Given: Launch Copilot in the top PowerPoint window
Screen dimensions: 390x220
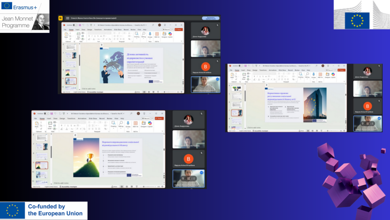Looking at the screenshot, I should 170,35.
